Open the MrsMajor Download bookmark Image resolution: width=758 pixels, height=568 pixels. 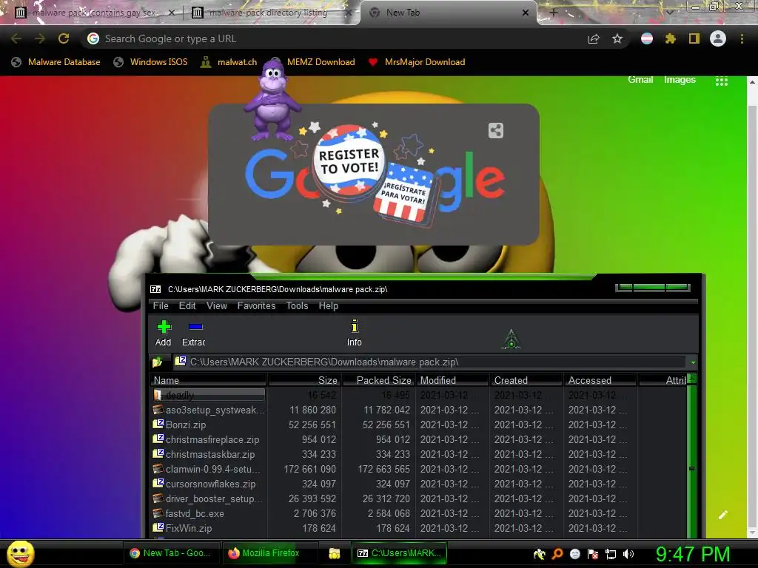click(417, 62)
